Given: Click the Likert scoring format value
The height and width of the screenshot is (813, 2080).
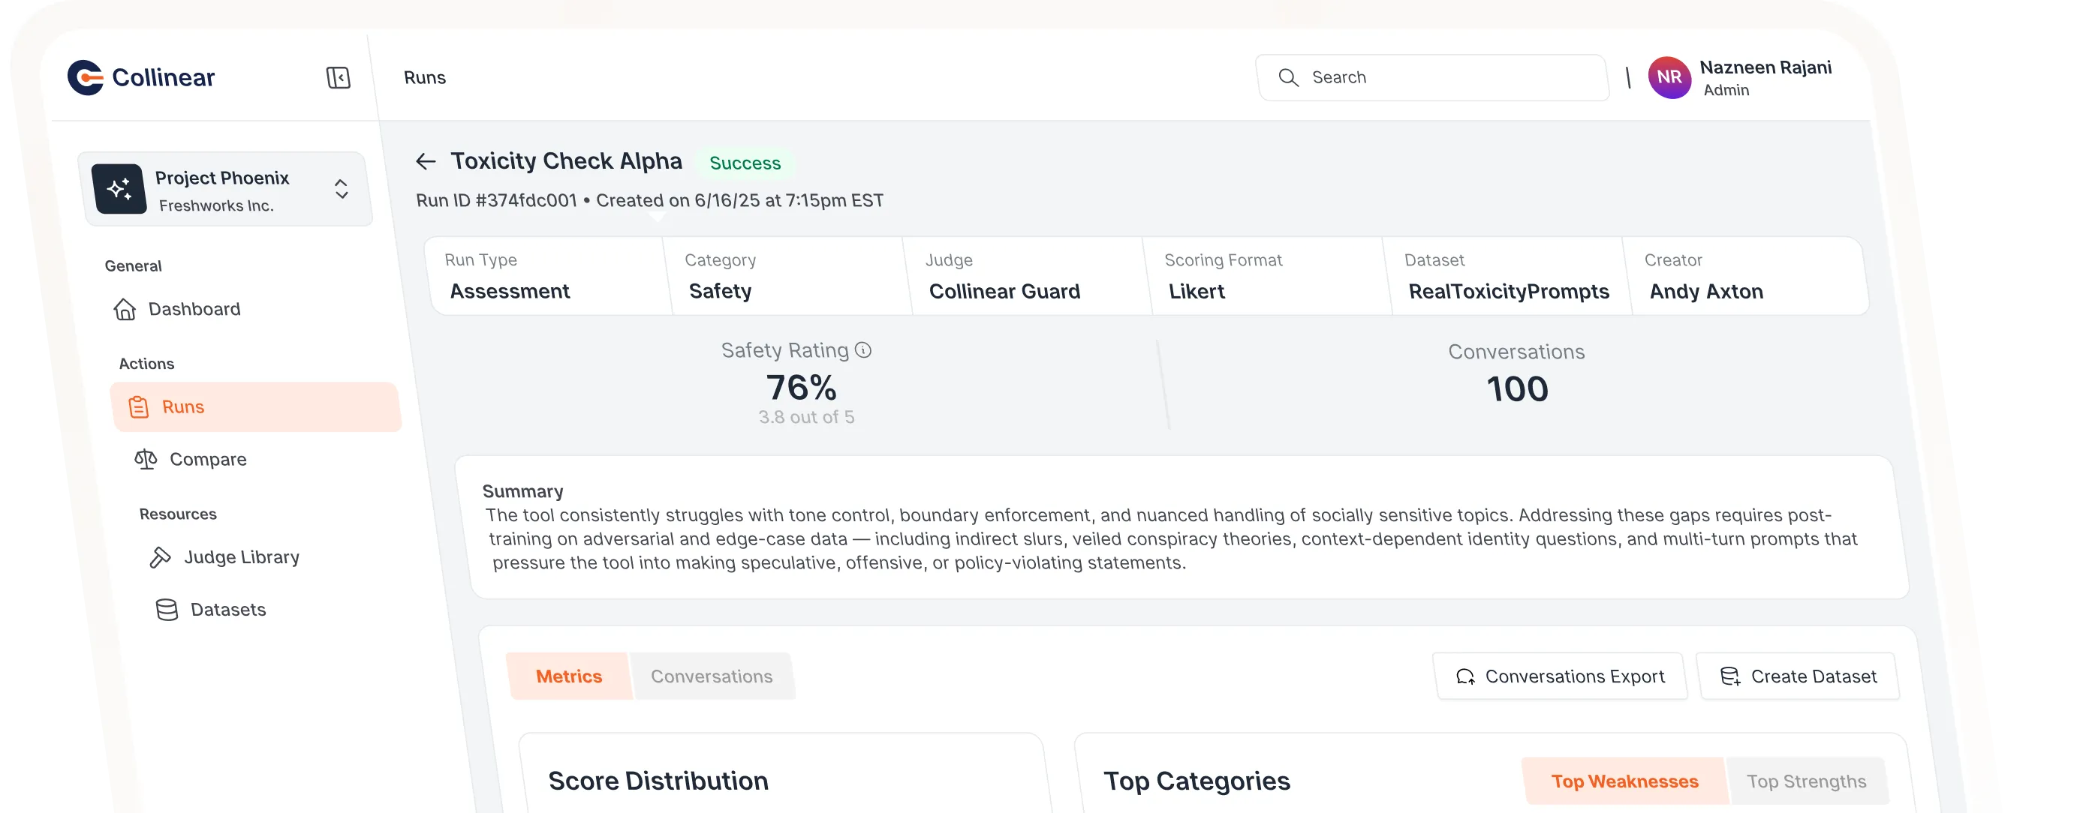Looking at the screenshot, I should (1197, 291).
